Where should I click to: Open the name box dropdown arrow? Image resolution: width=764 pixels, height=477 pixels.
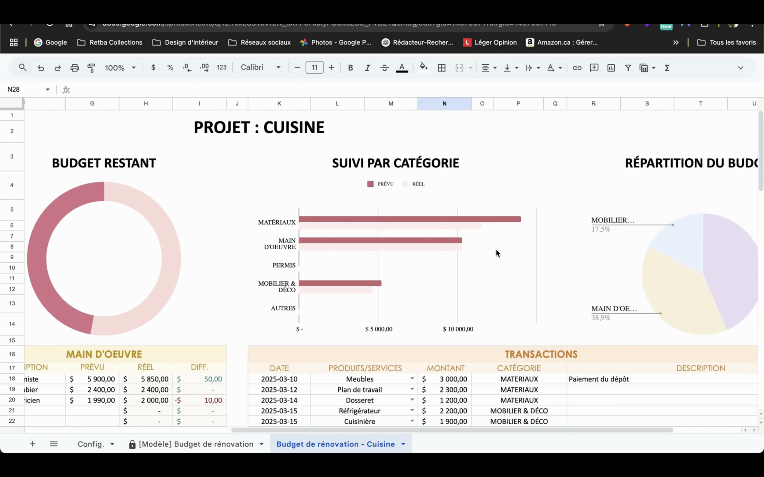click(x=48, y=90)
